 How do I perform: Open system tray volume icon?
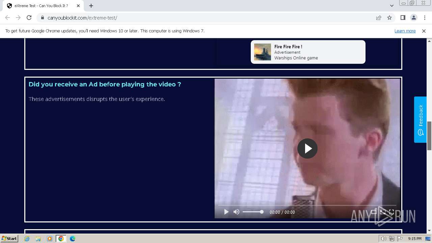383,239
